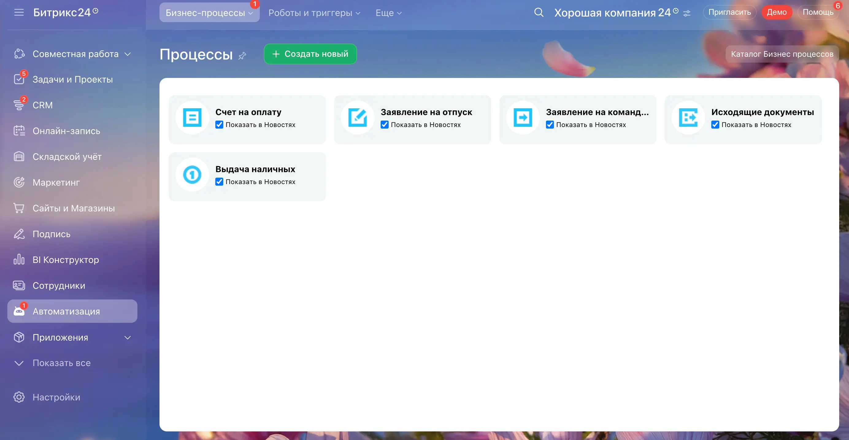Click the Исходящие документы icon

[x=688, y=118]
